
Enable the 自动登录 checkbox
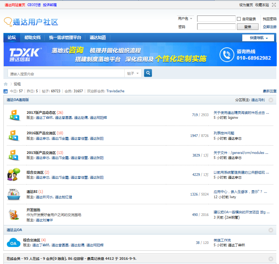click(239, 19)
